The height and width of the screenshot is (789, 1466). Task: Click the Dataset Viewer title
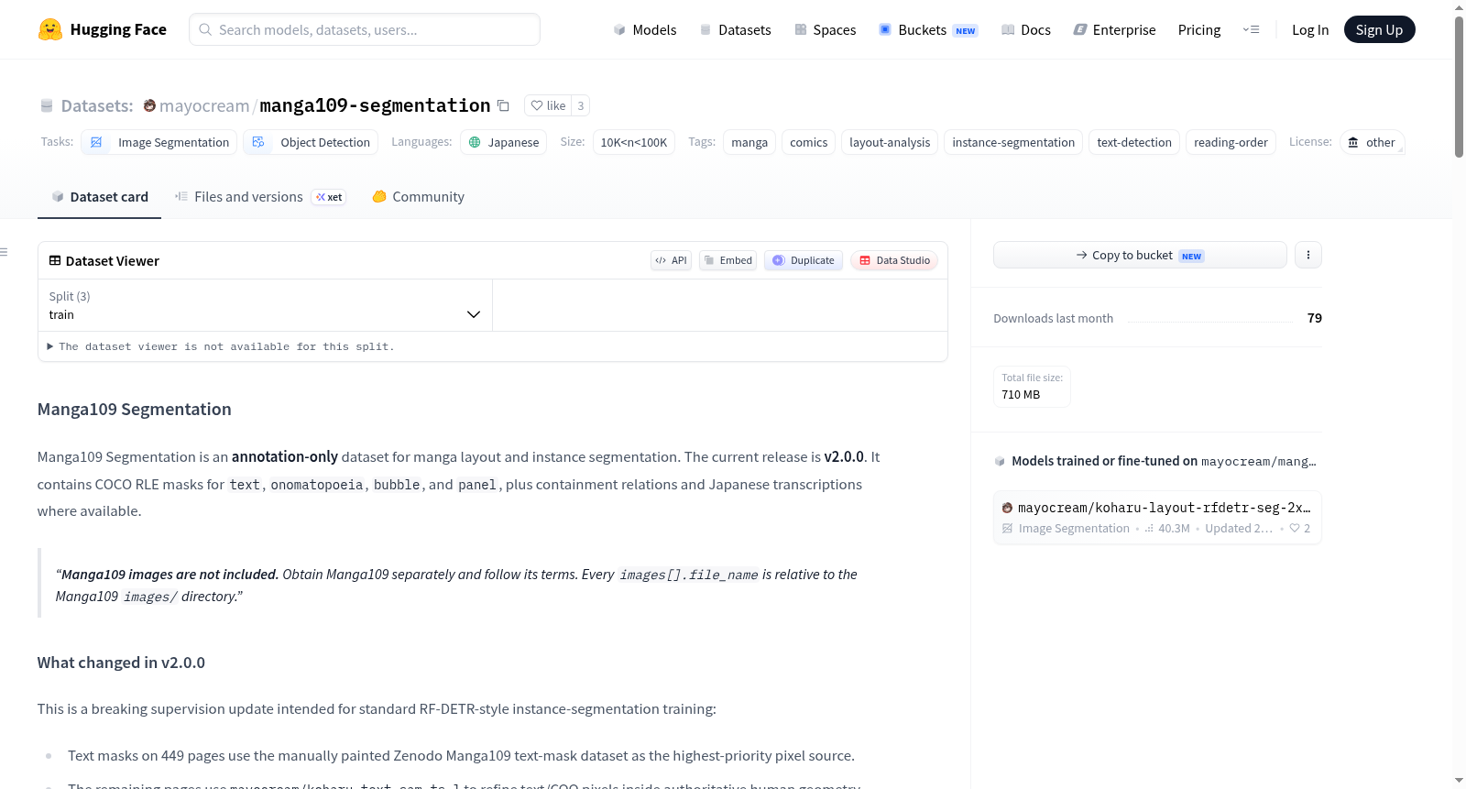tap(104, 261)
